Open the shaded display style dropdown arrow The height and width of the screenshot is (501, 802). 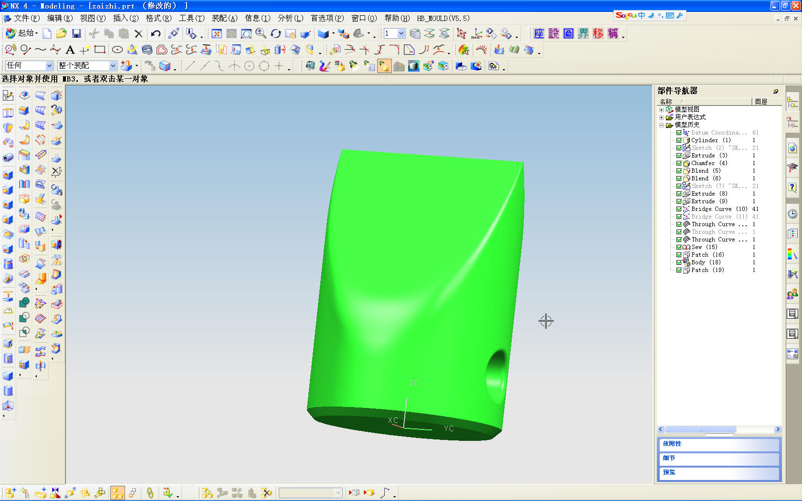point(333,34)
